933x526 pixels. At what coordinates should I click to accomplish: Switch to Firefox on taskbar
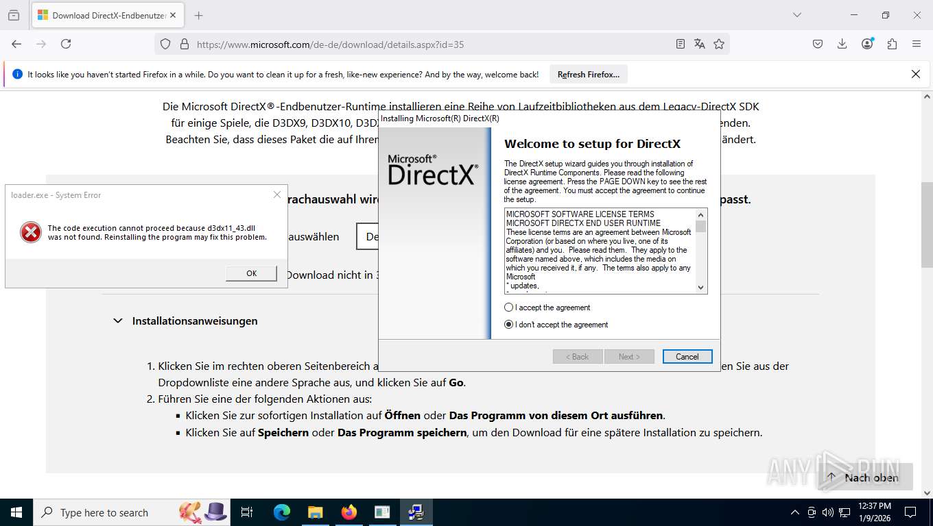(x=349, y=512)
